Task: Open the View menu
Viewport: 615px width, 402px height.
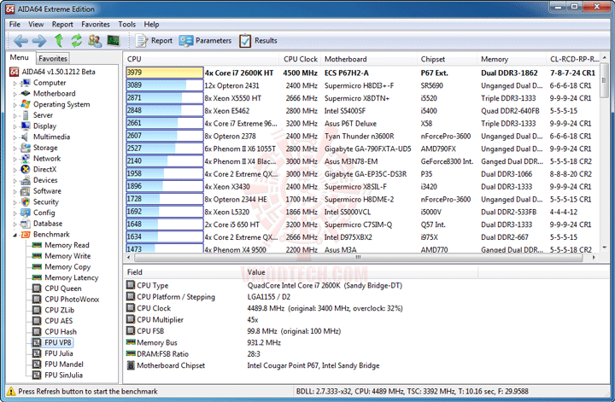Action: (x=36, y=24)
